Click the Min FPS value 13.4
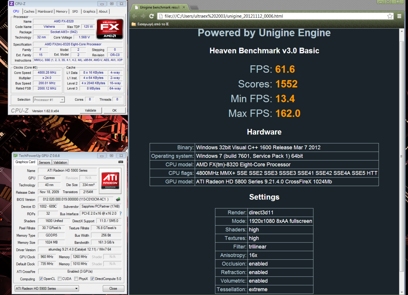The height and width of the screenshot is (295, 408). (x=285, y=99)
